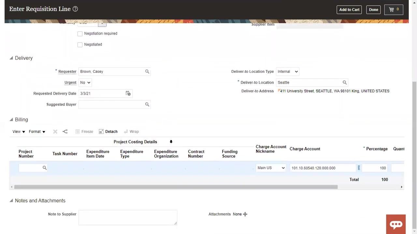Add an attachment with the plus icon
The width and height of the screenshot is (417, 234).
pyautogui.click(x=245, y=214)
